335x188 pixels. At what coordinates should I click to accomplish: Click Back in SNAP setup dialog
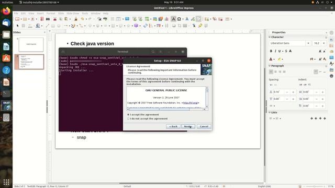tap(173, 126)
